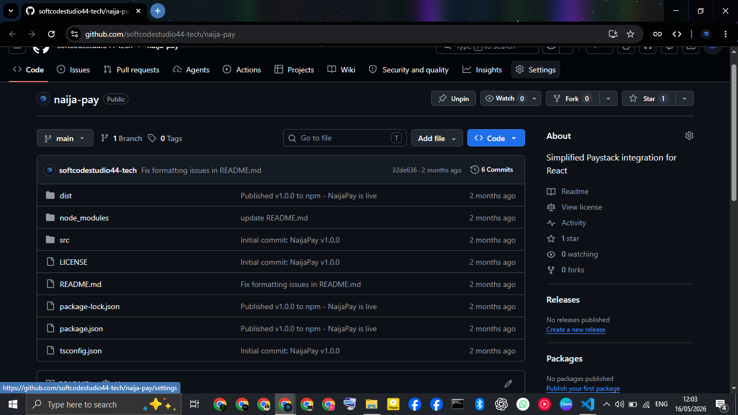This screenshot has width=738, height=415.
Task: Expand the green Code dropdown button
Action: click(496, 138)
